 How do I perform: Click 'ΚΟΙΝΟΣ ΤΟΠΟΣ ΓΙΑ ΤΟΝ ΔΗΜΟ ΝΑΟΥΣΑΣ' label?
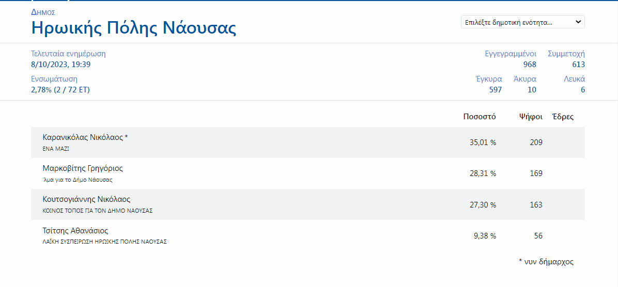tap(98, 211)
